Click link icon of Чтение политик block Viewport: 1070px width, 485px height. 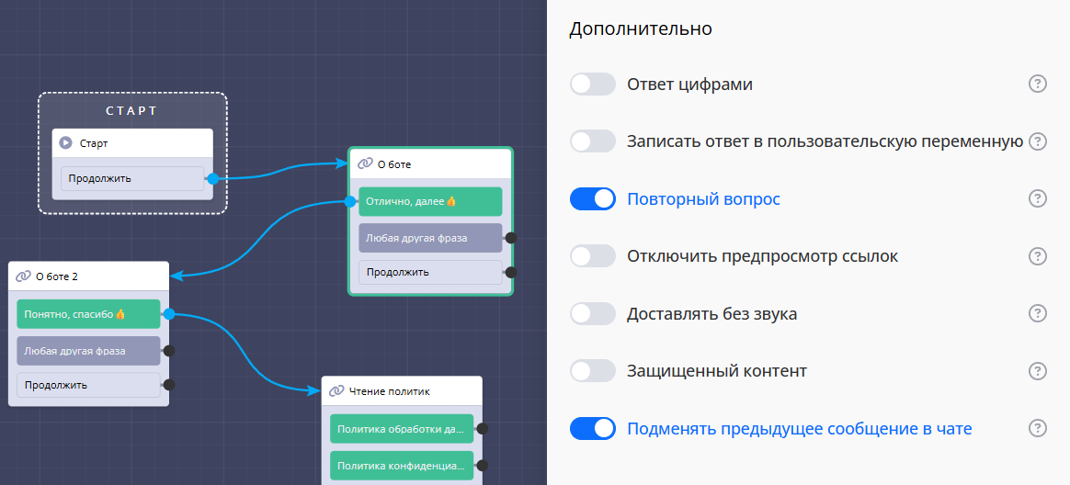pyautogui.click(x=336, y=391)
